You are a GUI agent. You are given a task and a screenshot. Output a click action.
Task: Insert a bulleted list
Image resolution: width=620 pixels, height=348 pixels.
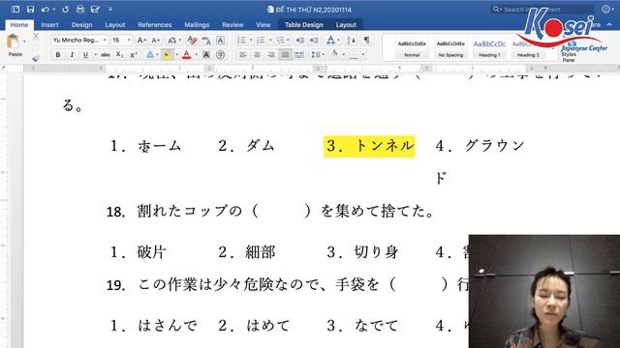pos(241,41)
